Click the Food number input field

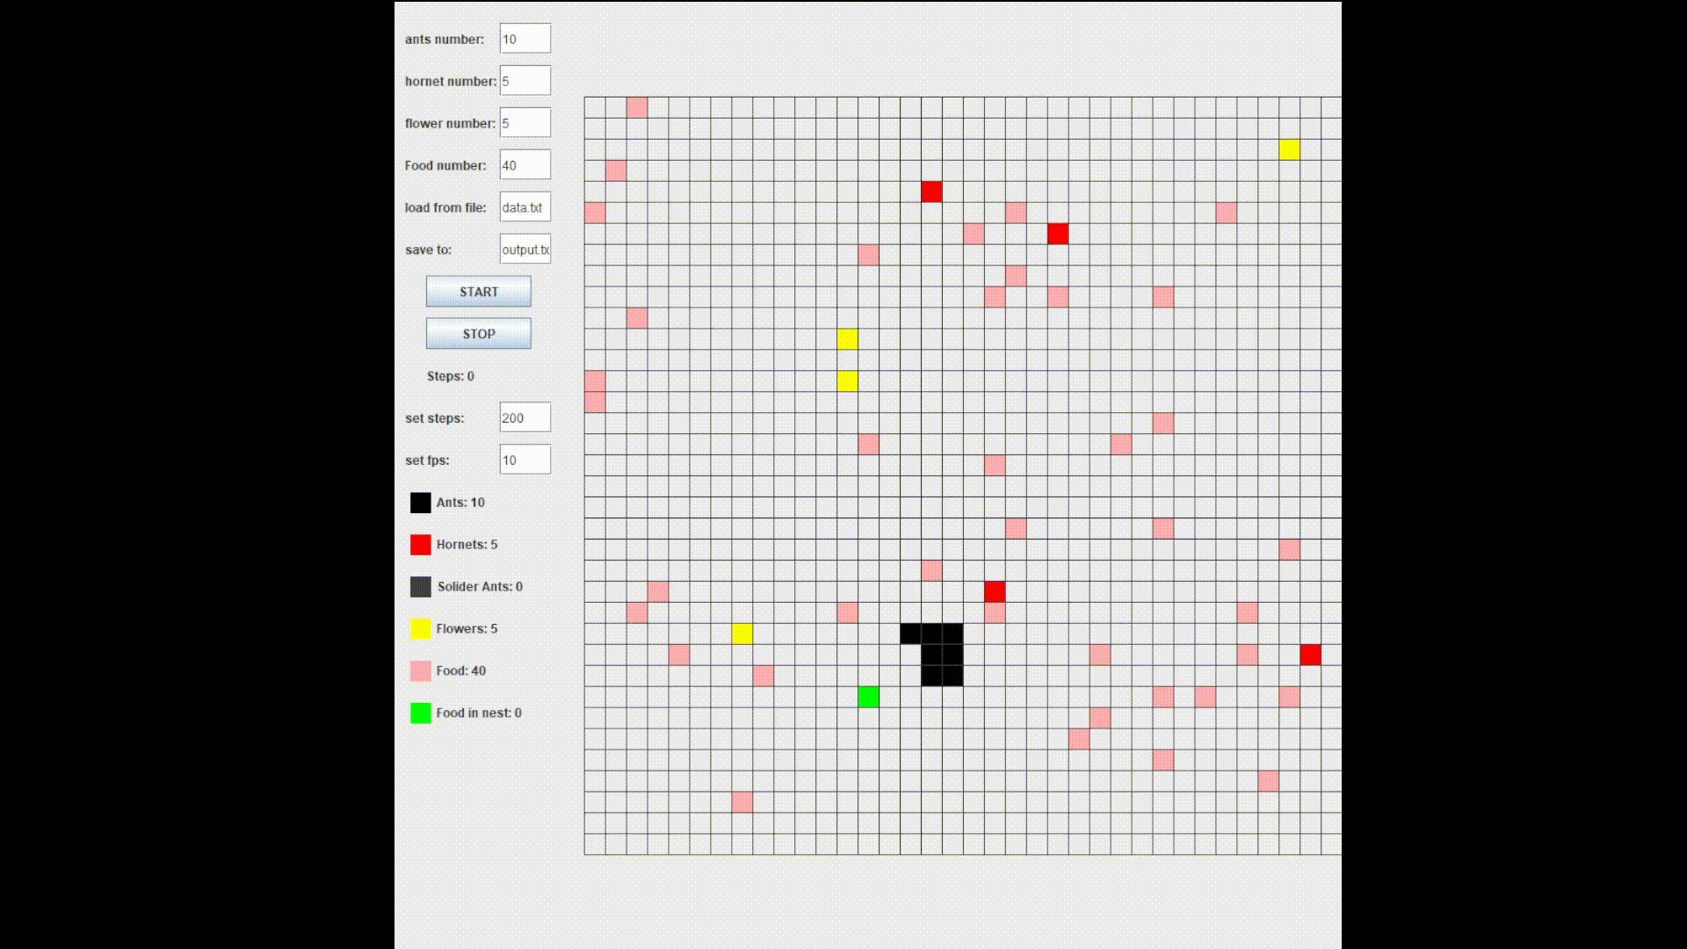click(x=525, y=165)
